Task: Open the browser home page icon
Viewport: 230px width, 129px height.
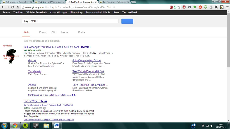Action: tap(18, 7)
